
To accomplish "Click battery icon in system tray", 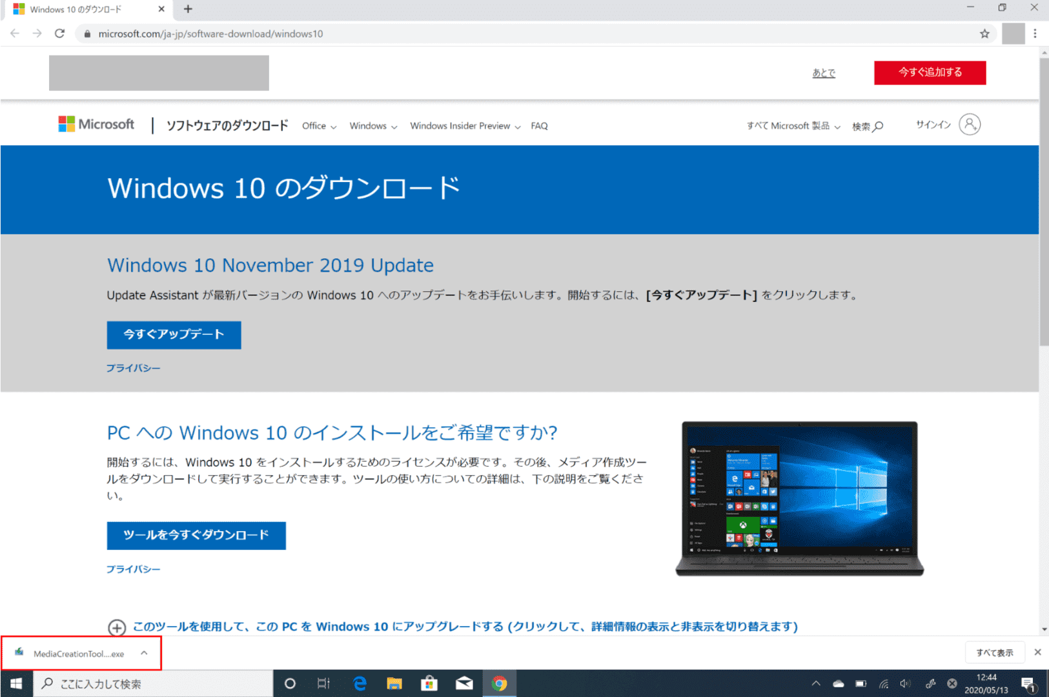I will click(x=861, y=683).
